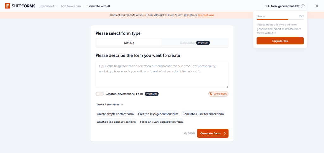Close the Generate with AI page
324x153 pixels.
317,6
